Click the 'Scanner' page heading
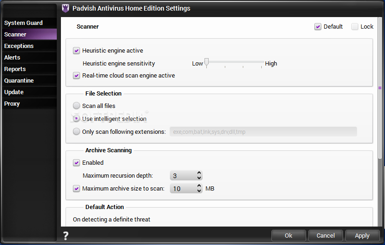 coord(88,26)
